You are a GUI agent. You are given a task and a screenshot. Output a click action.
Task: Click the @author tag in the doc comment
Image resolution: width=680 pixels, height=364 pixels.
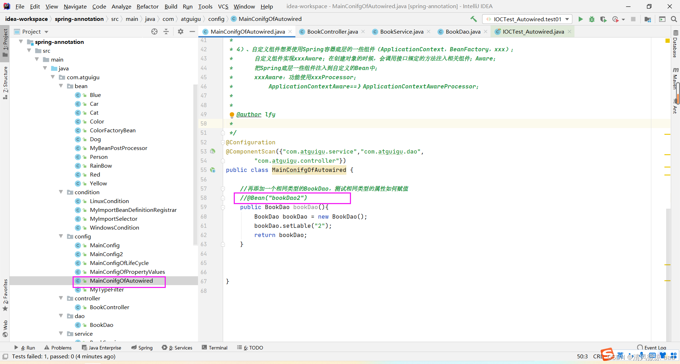(x=249, y=115)
